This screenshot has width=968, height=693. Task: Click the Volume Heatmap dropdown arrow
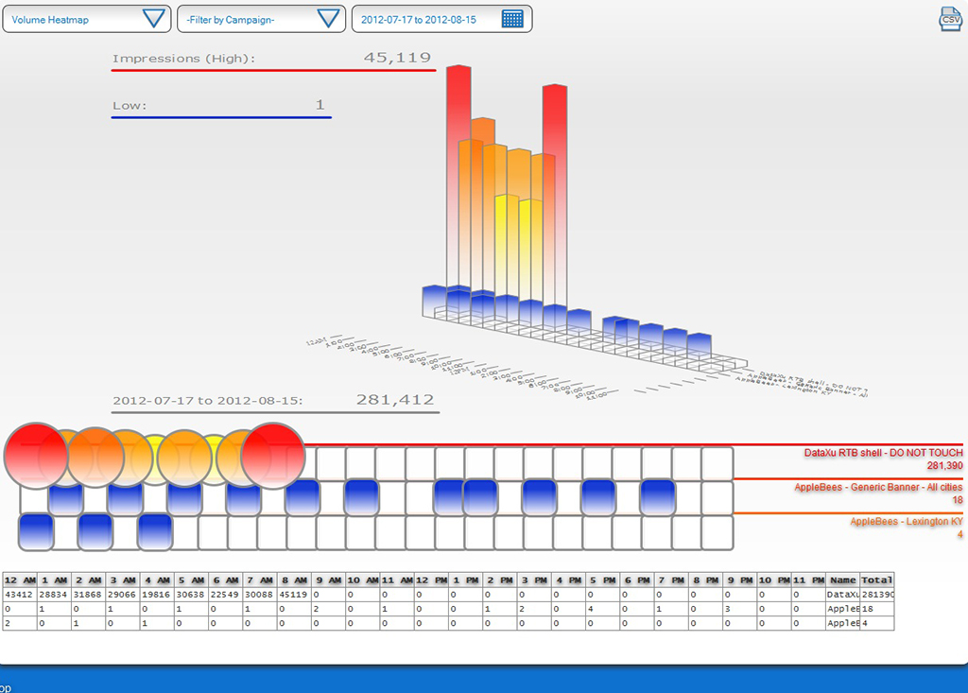click(153, 19)
